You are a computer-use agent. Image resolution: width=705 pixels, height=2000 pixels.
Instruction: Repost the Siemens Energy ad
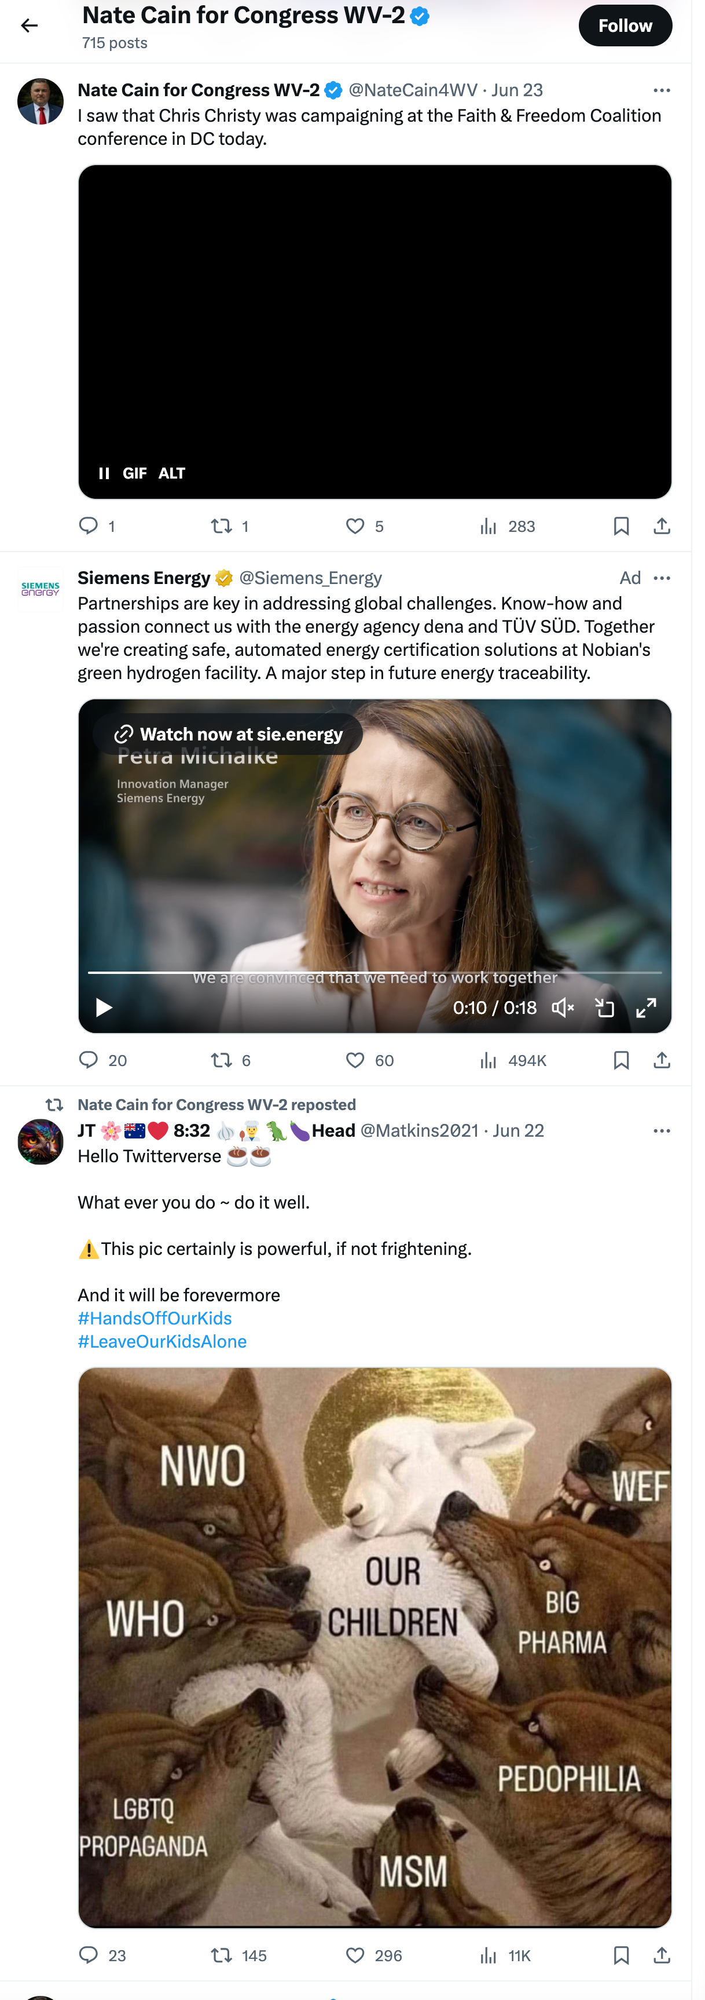click(222, 1061)
